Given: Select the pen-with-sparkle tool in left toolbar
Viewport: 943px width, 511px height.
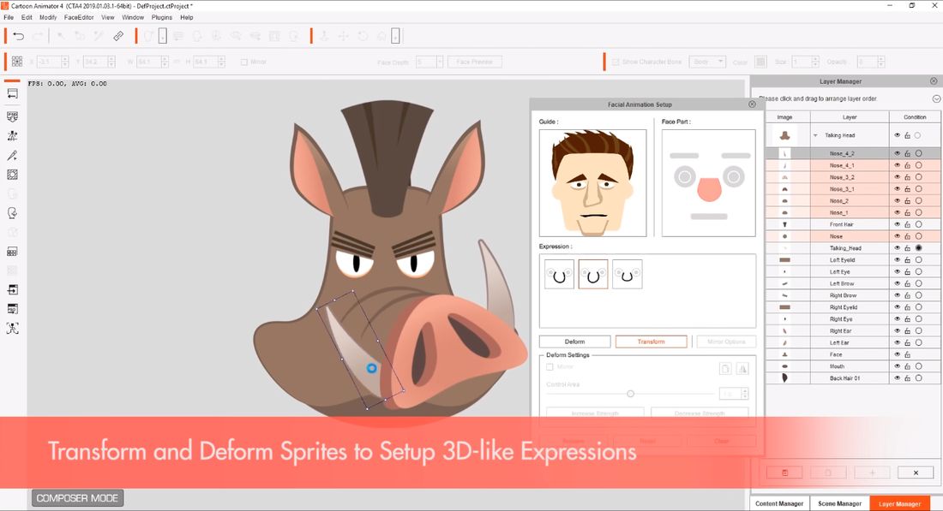Looking at the screenshot, I should tap(13, 156).
